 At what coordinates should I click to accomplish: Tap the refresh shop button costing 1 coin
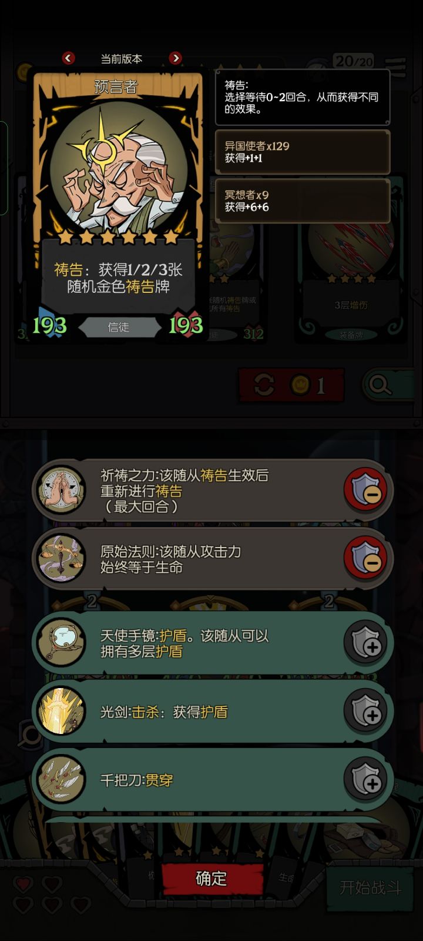[291, 386]
